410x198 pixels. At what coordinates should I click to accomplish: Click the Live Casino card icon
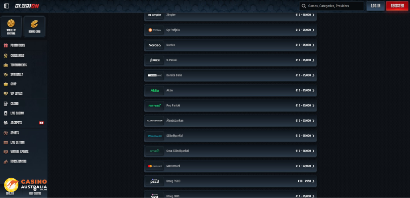tap(6, 113)
